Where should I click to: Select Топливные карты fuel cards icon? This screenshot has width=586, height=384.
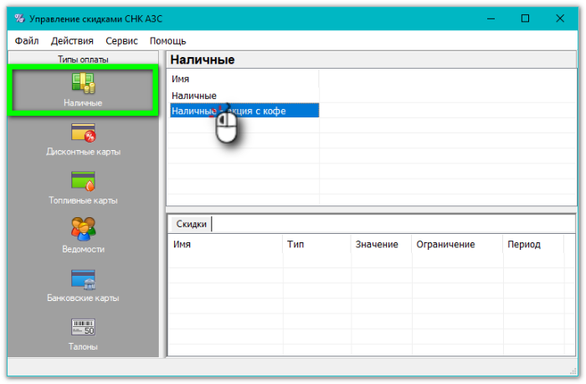[x=83, y=181]
